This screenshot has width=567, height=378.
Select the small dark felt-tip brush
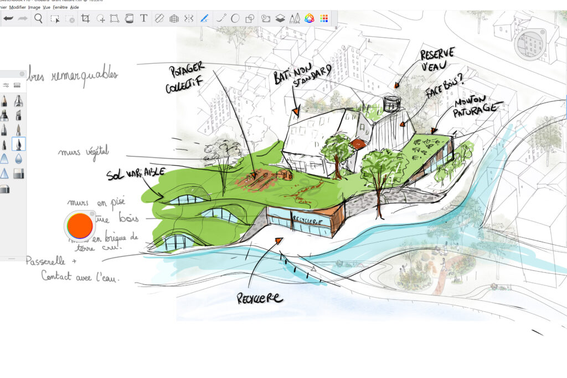point(4,144)
